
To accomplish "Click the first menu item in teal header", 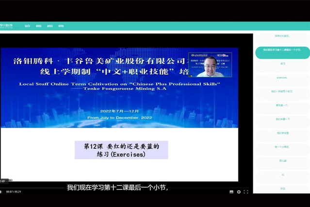I will (27, 26).
